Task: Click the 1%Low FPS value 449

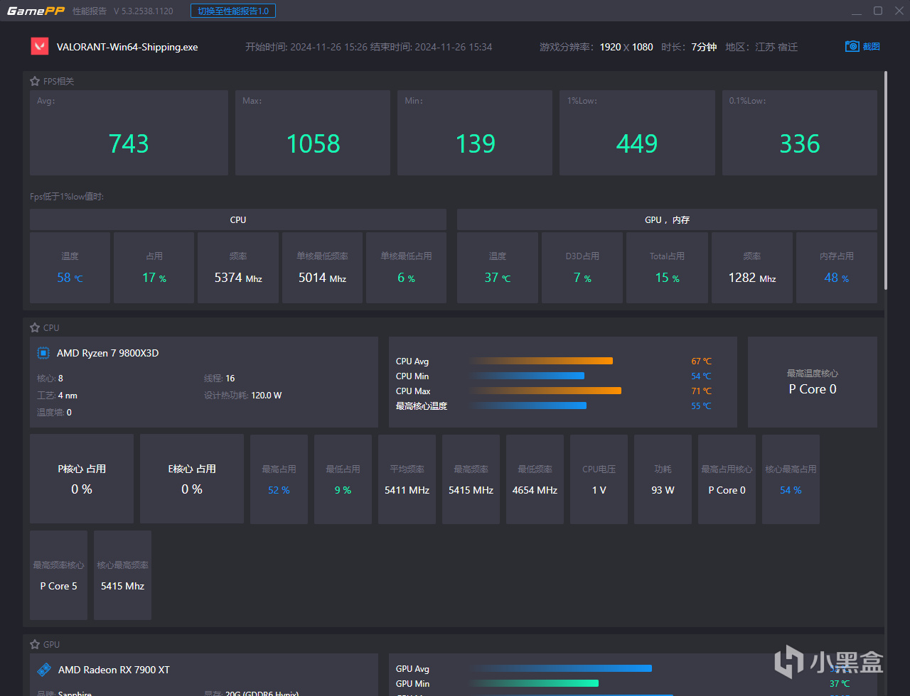Action: point(637,144)
